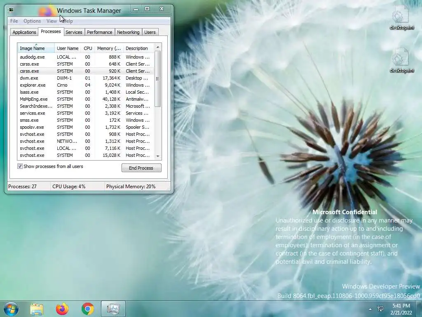Image resolution: width=422 pixels, height=317 pixels.
Task: Click the 40,128 K memory value
Action: click(111, 99)
